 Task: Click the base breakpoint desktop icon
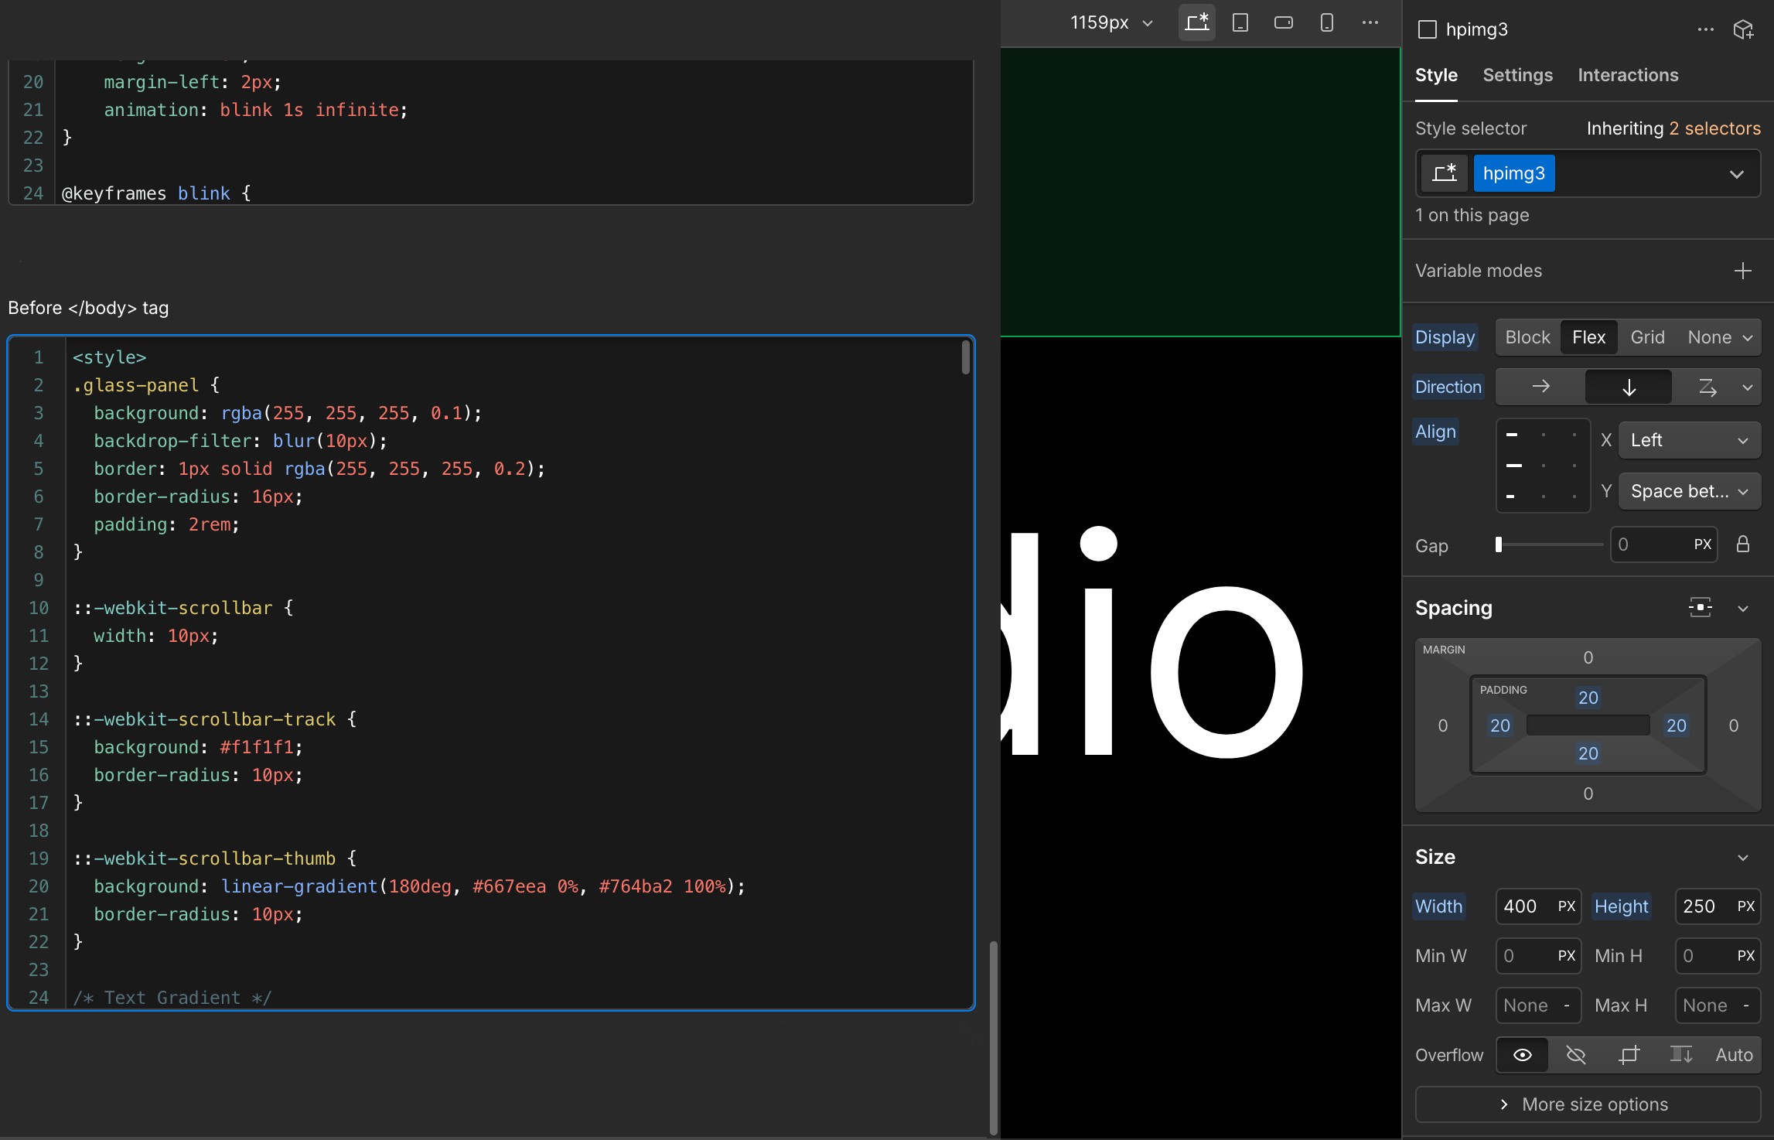(1196, 22)
